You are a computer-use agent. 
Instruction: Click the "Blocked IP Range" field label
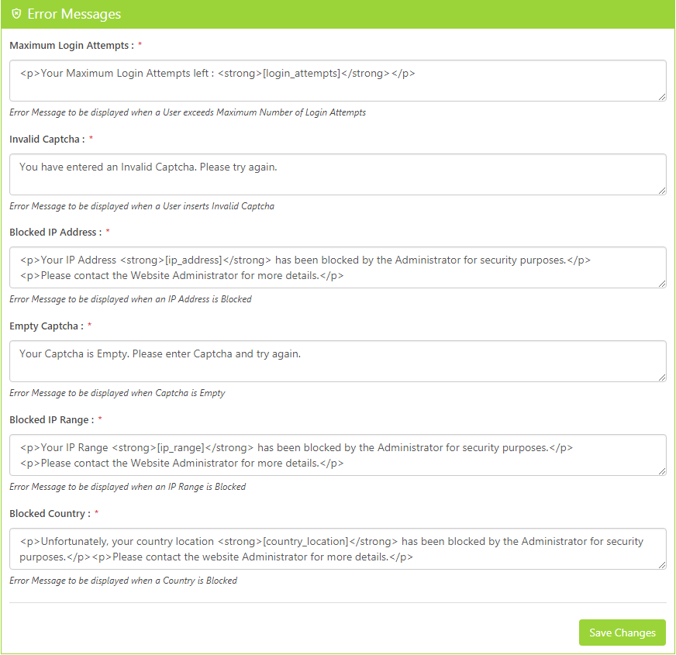51,420
